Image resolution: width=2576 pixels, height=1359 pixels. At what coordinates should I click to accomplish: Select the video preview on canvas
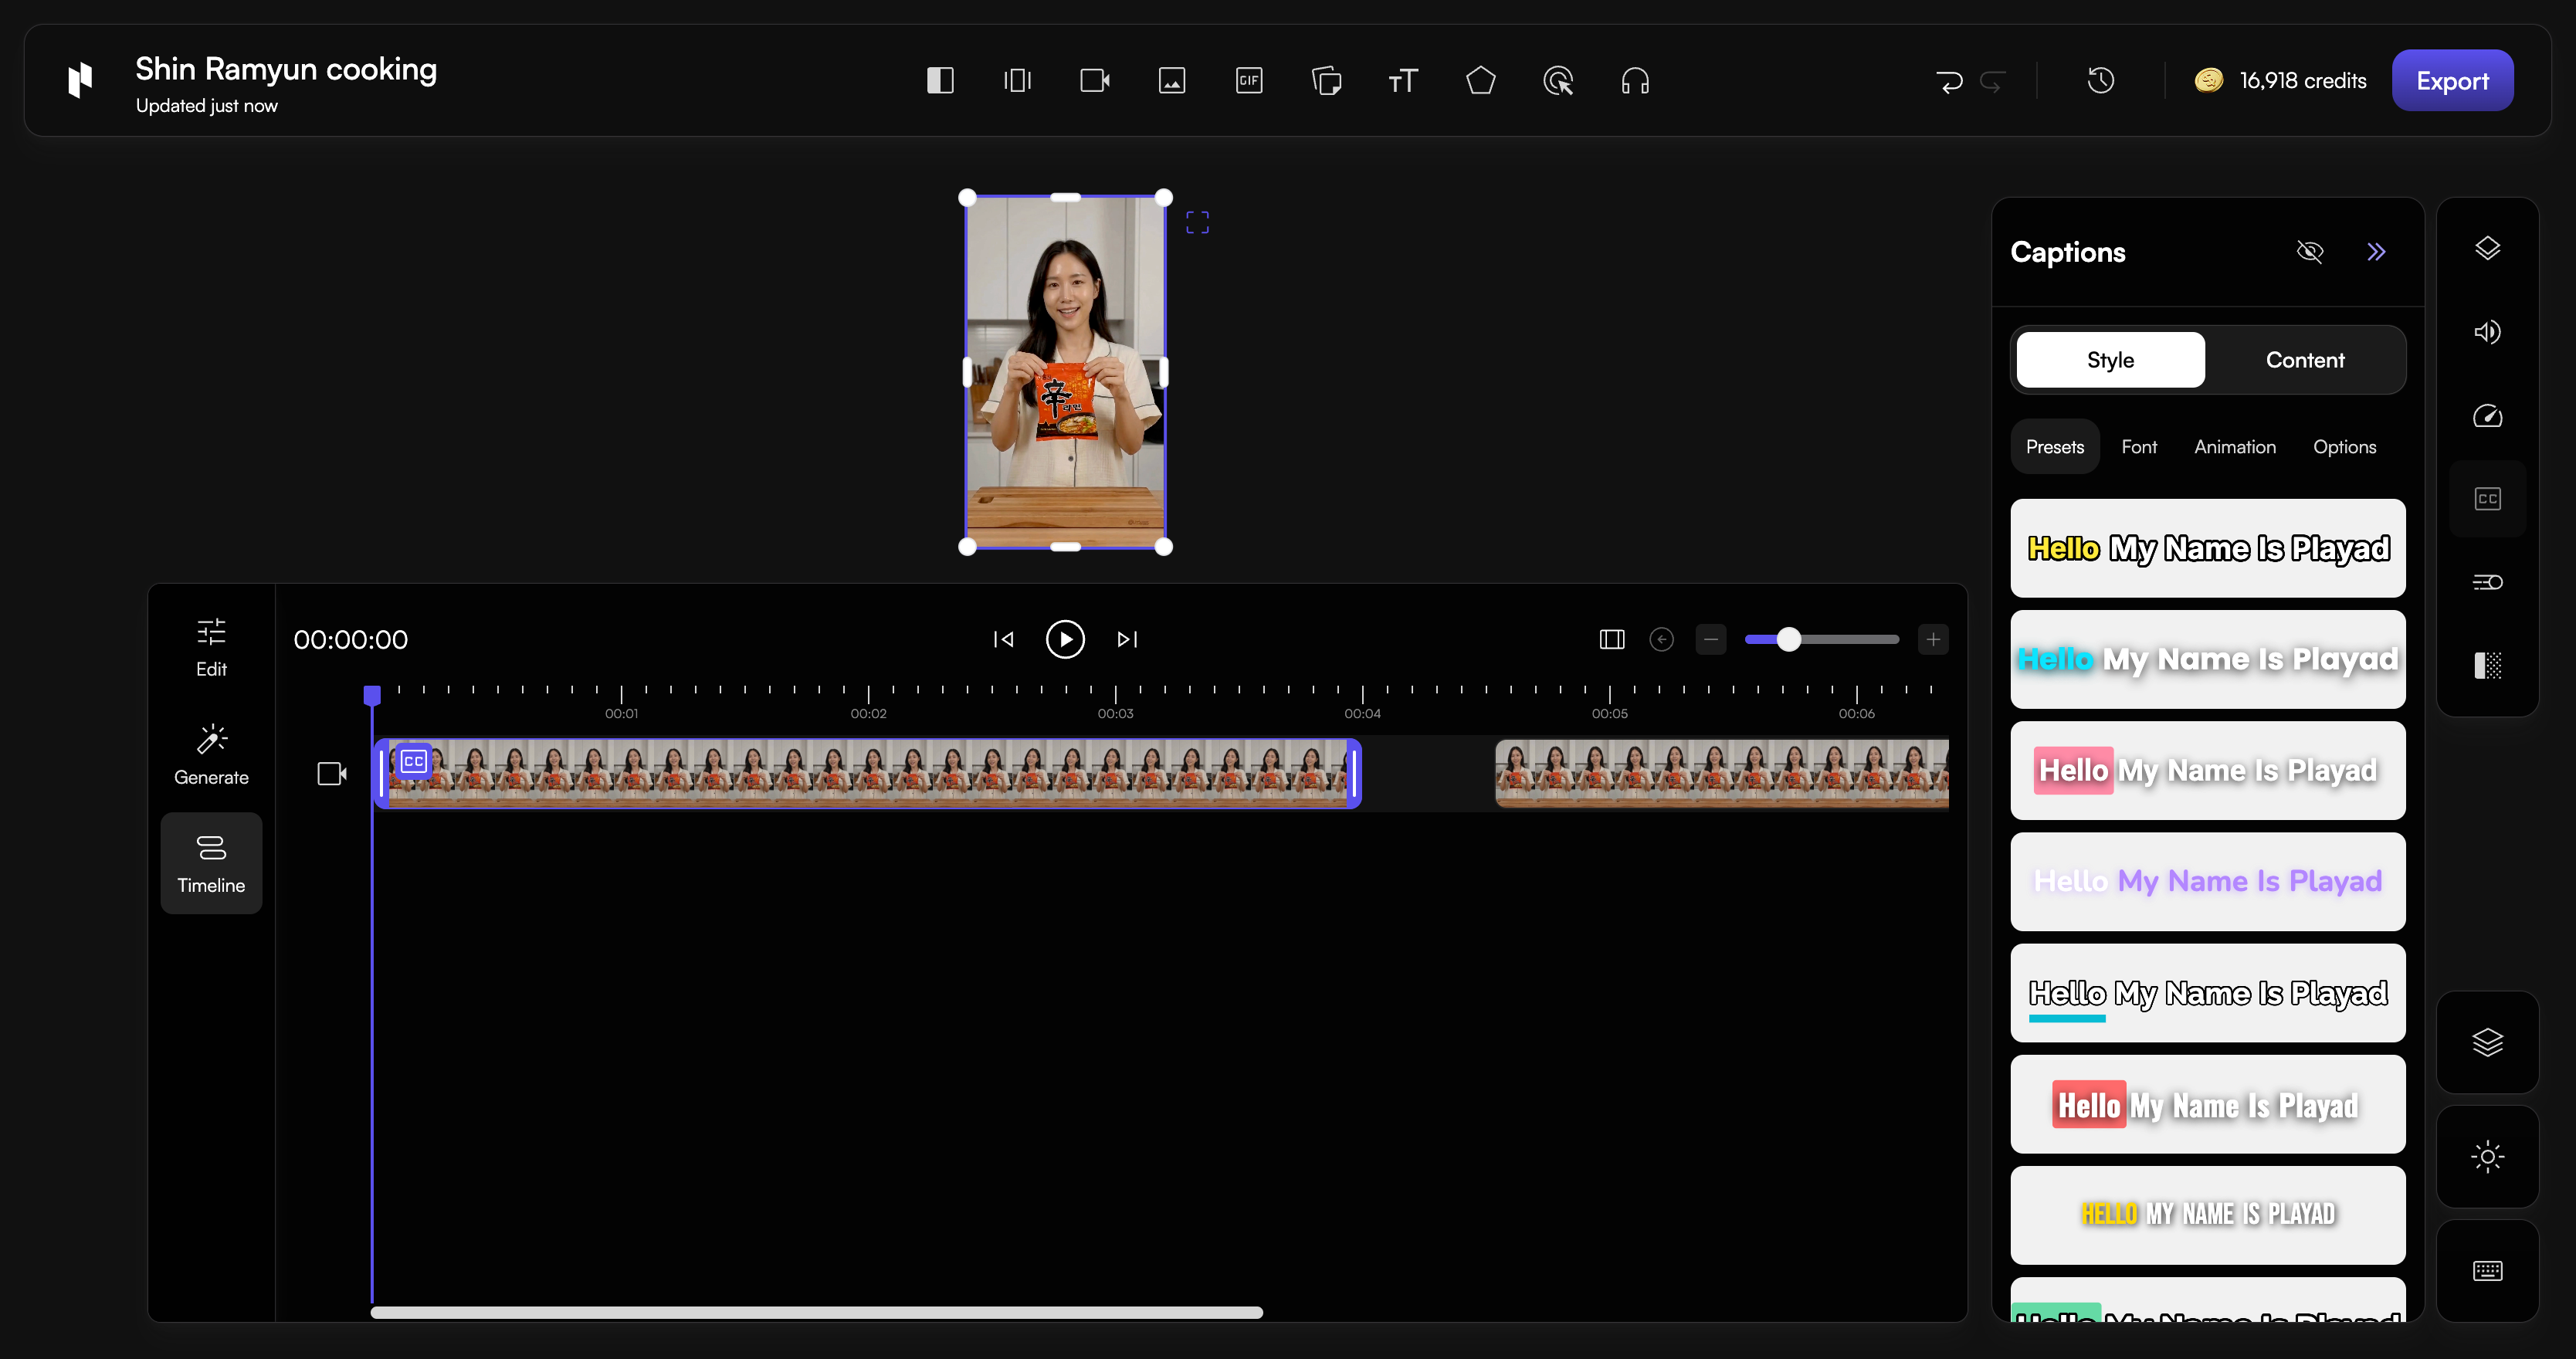(x=1065, y=372)
